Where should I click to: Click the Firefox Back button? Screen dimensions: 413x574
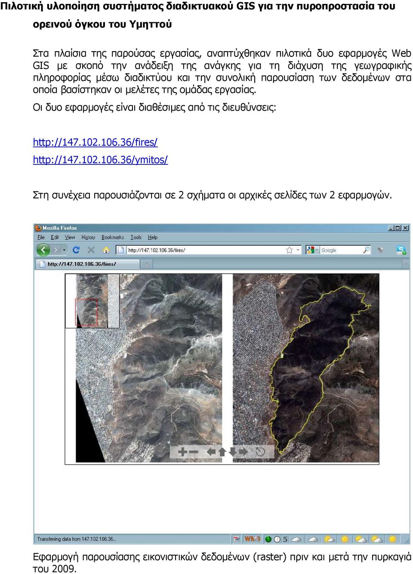coord(43,250)
